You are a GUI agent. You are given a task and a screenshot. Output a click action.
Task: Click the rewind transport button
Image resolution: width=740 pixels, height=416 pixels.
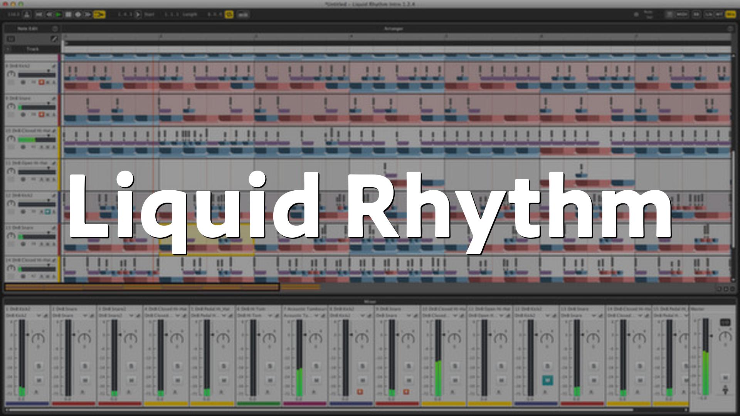49,15
